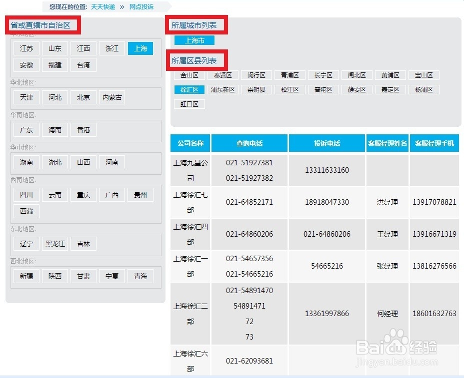Click 何经理 manager name cell
The image size is (464, 378).
click(x=387, y=314)
